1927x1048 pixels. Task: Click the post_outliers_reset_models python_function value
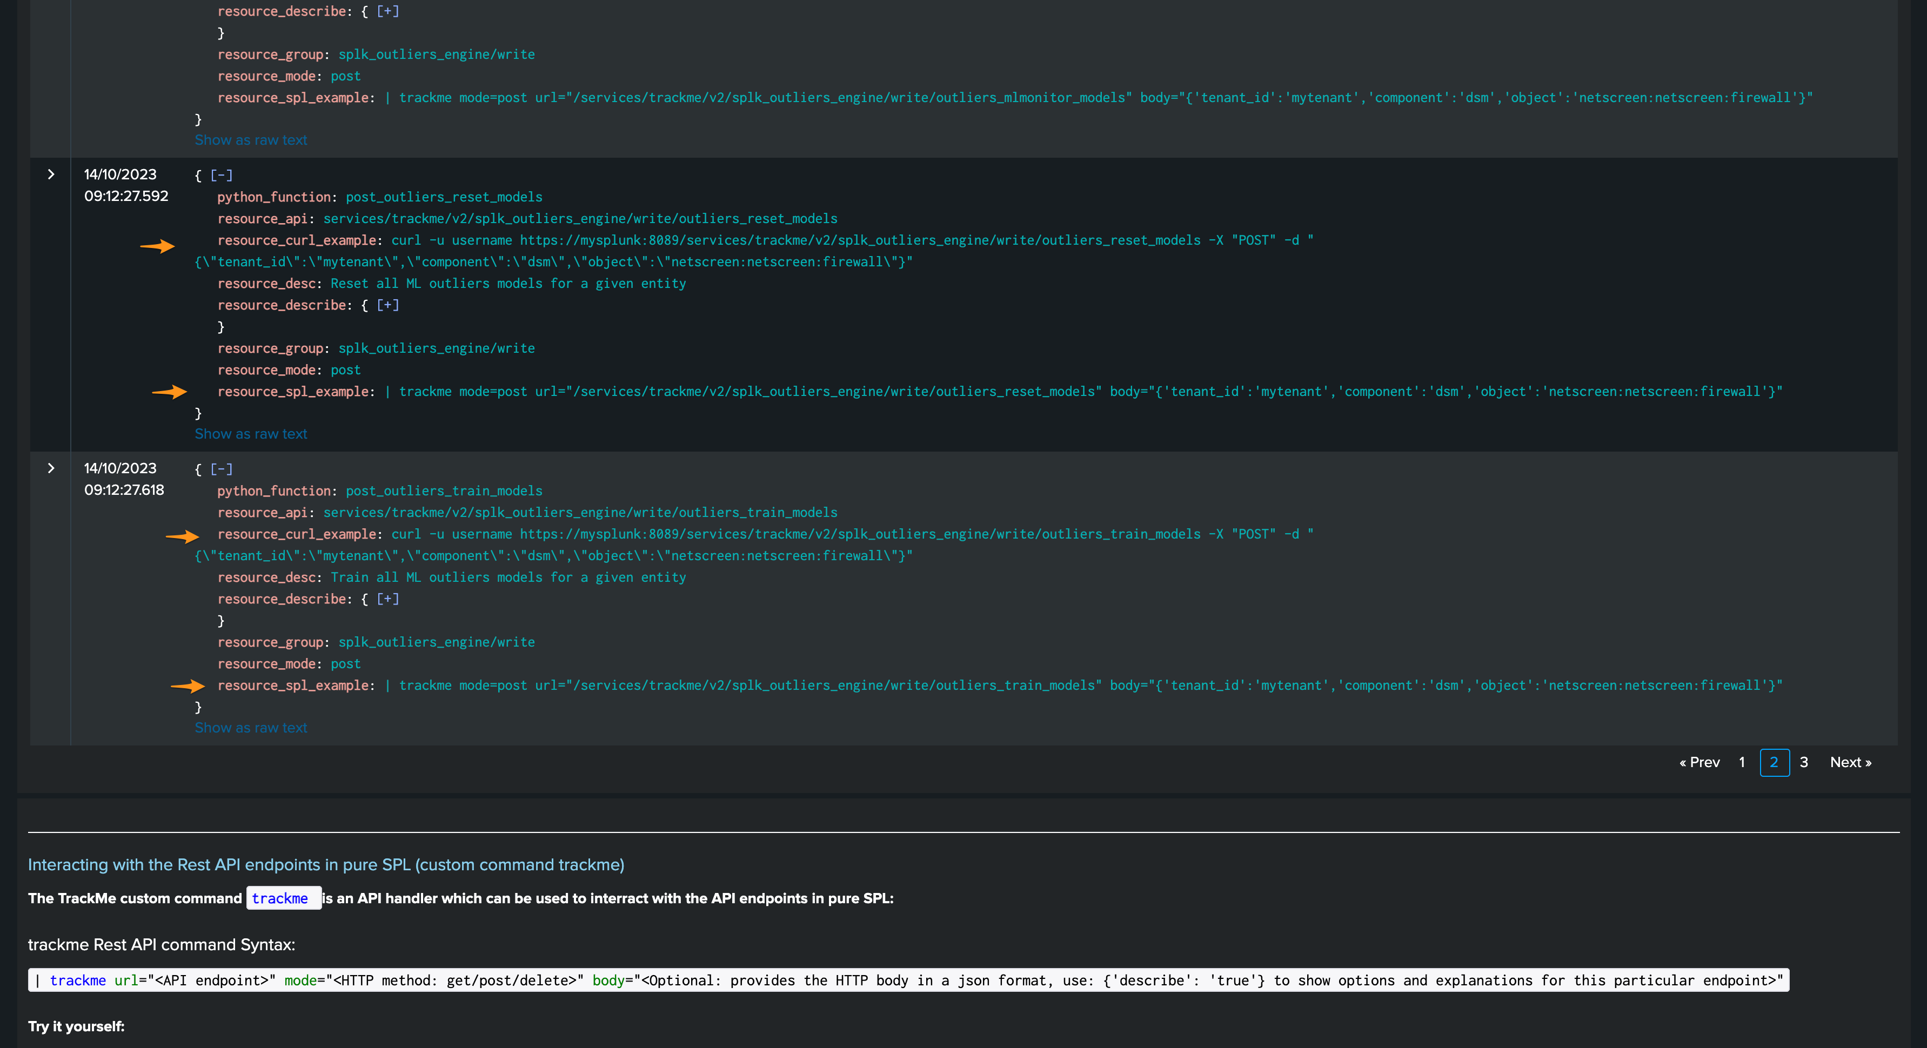pyautogui.click(x=444, y=197)
